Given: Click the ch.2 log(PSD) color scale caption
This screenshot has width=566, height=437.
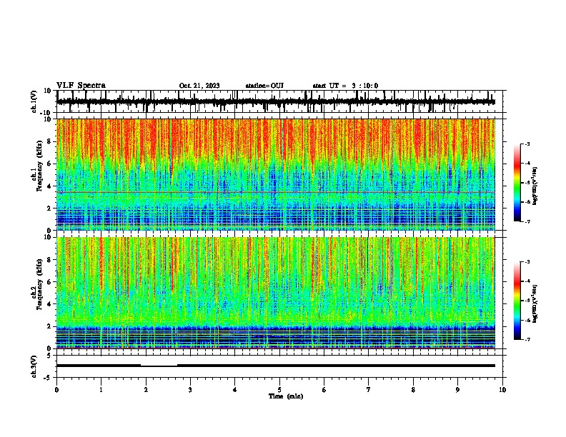Looking at the screenshot, I should [535, 303].
